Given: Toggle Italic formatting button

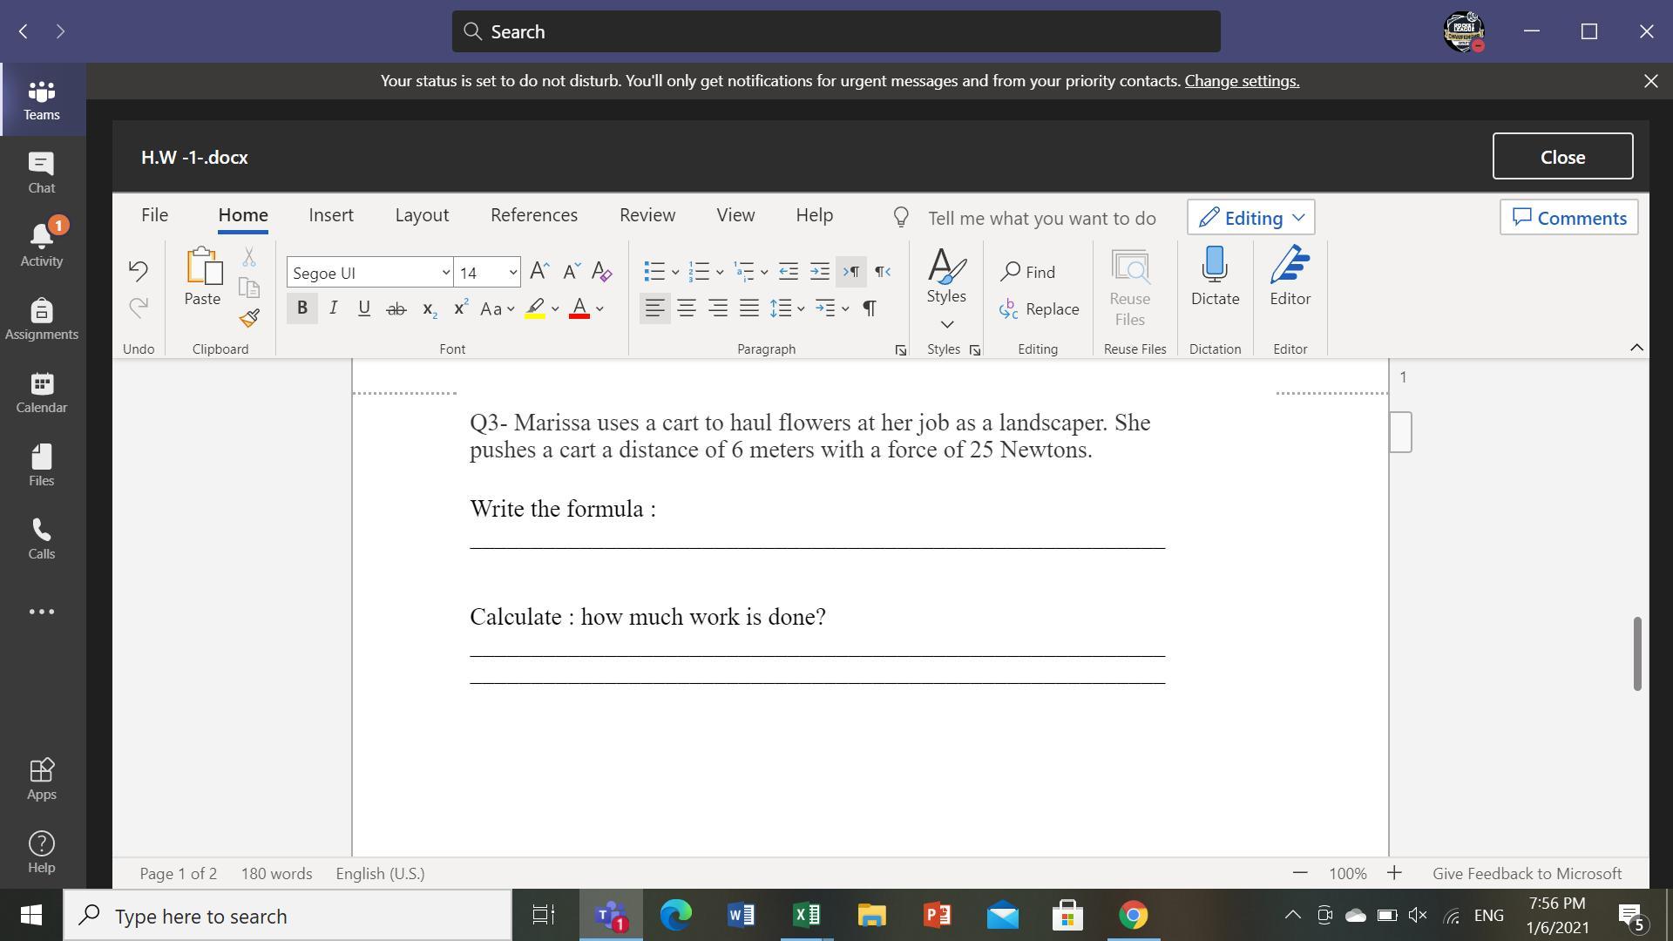Looking at the screenshot, I should coord(333,308).
